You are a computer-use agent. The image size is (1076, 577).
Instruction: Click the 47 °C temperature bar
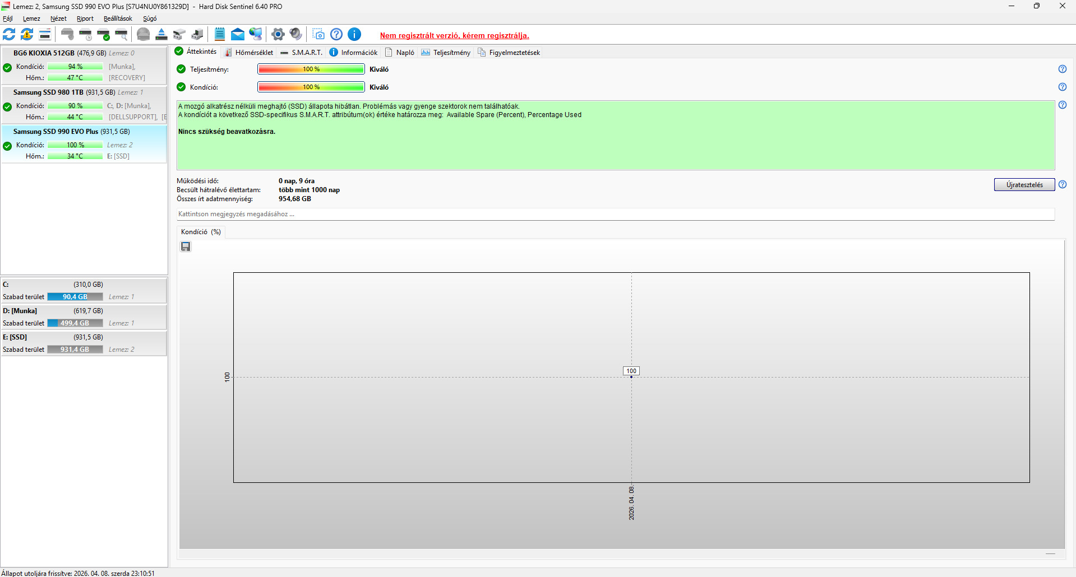click(75, 78)
